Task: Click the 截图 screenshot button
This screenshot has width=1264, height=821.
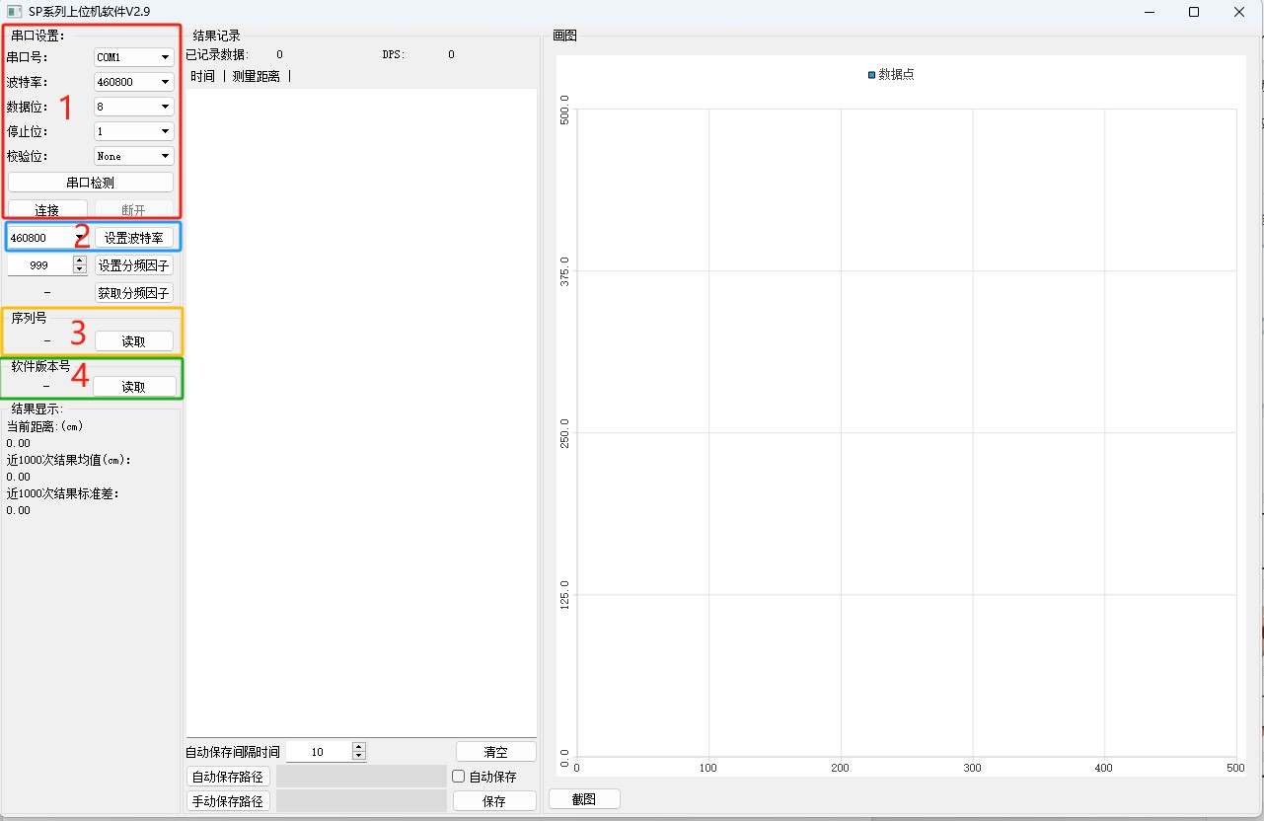Action: (584, 799)
